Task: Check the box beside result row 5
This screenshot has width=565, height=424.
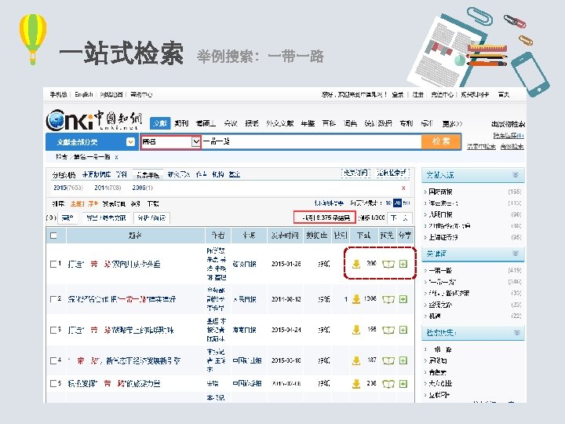Action: point(53,383)
